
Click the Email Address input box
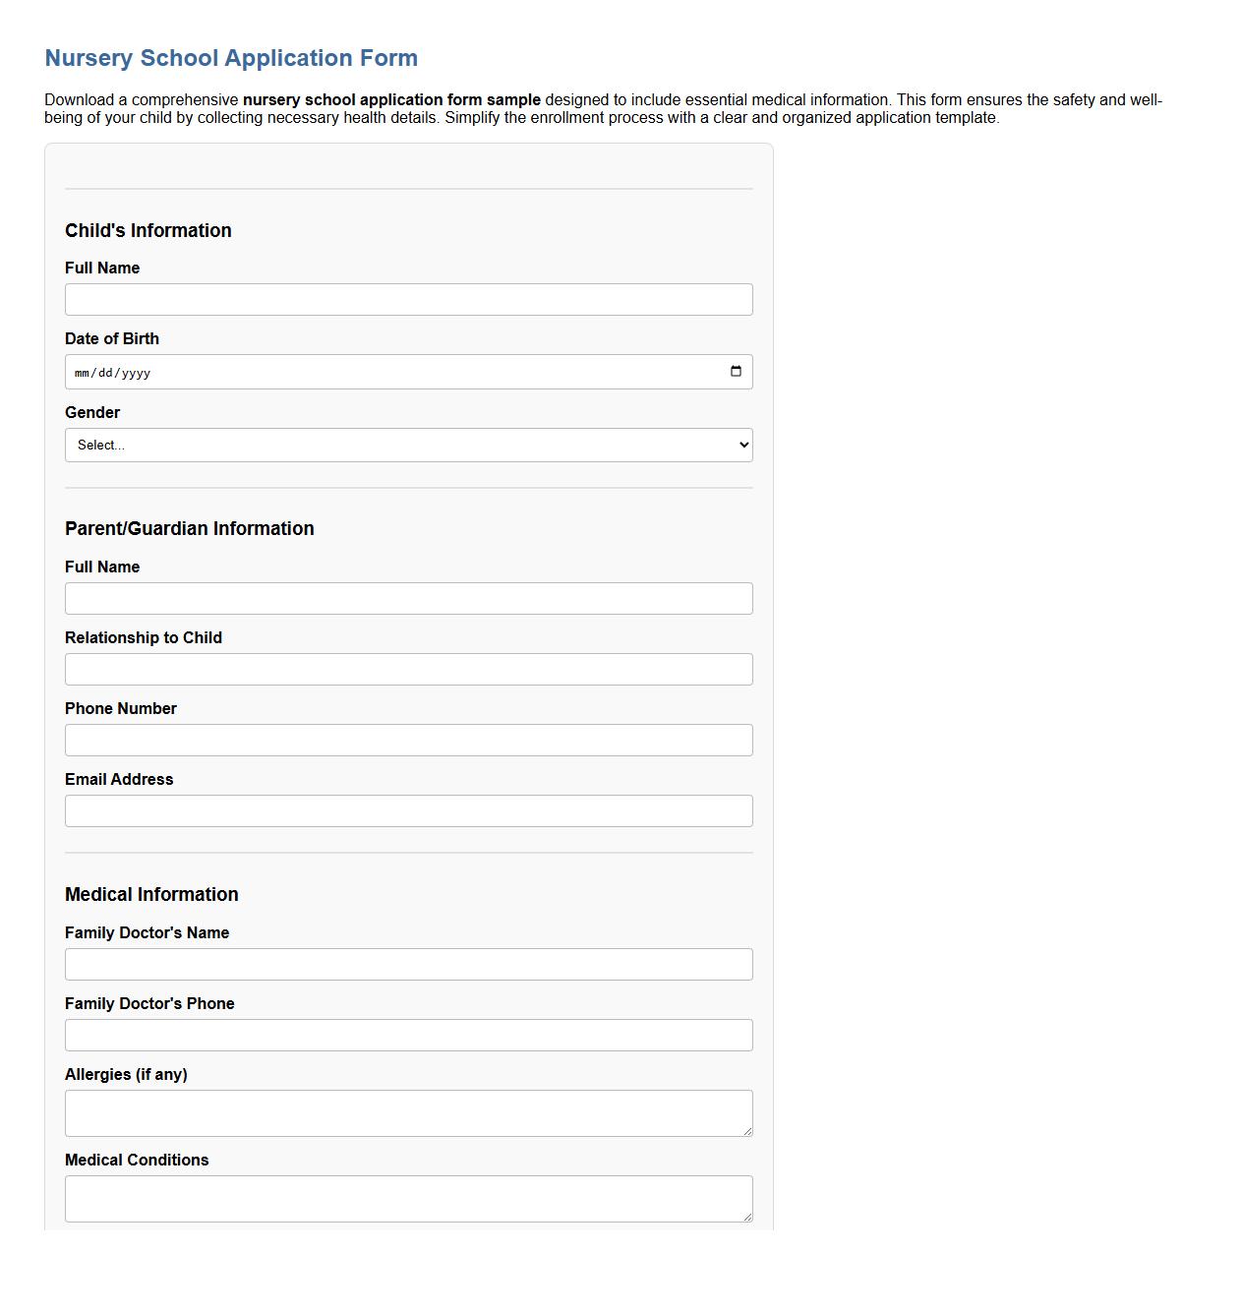pyautogui.click(x=408, y=810)
